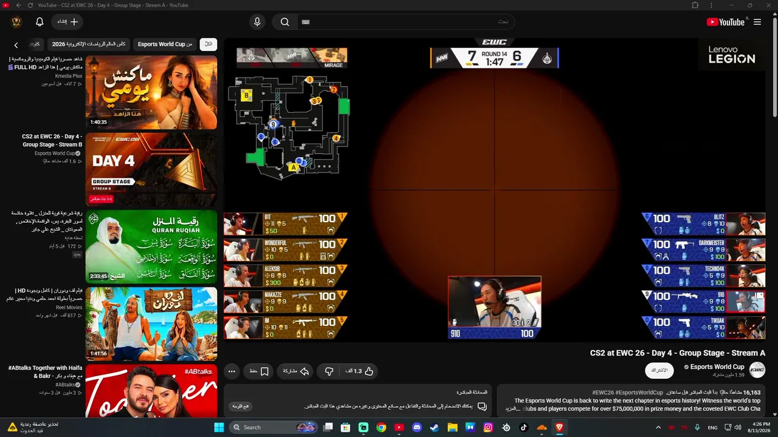Open Task View in the taskbar
Viewport: 778px width, 437px height.
[328, 427]
